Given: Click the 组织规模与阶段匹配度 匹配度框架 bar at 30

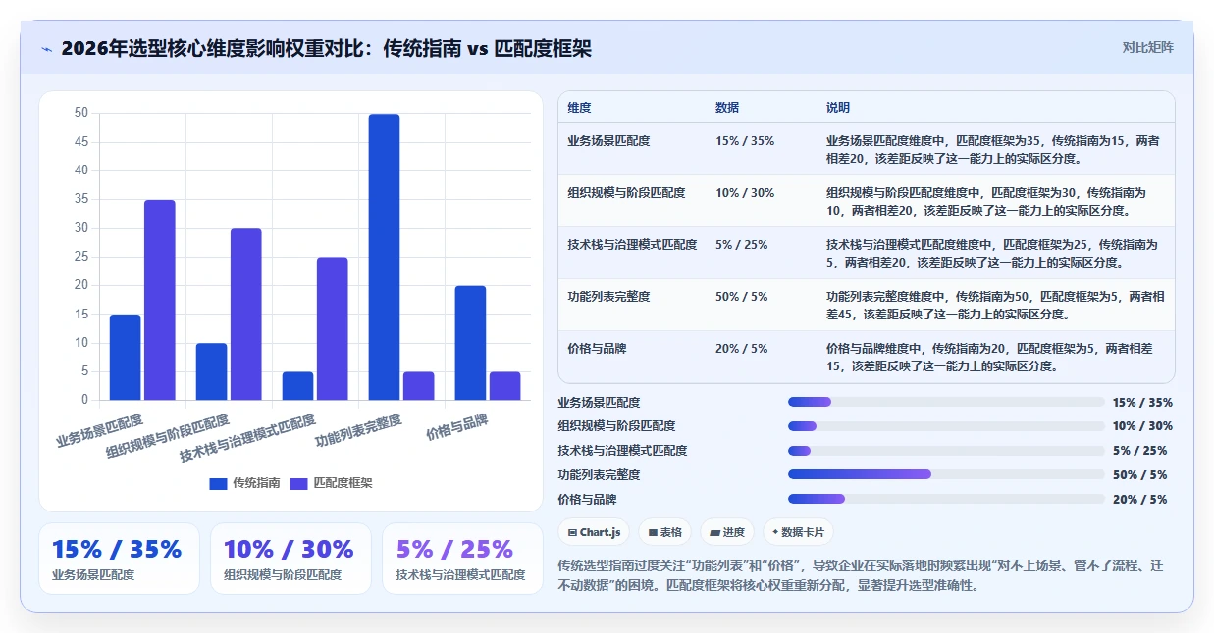Looking at the screenshot, I should 246,315.
